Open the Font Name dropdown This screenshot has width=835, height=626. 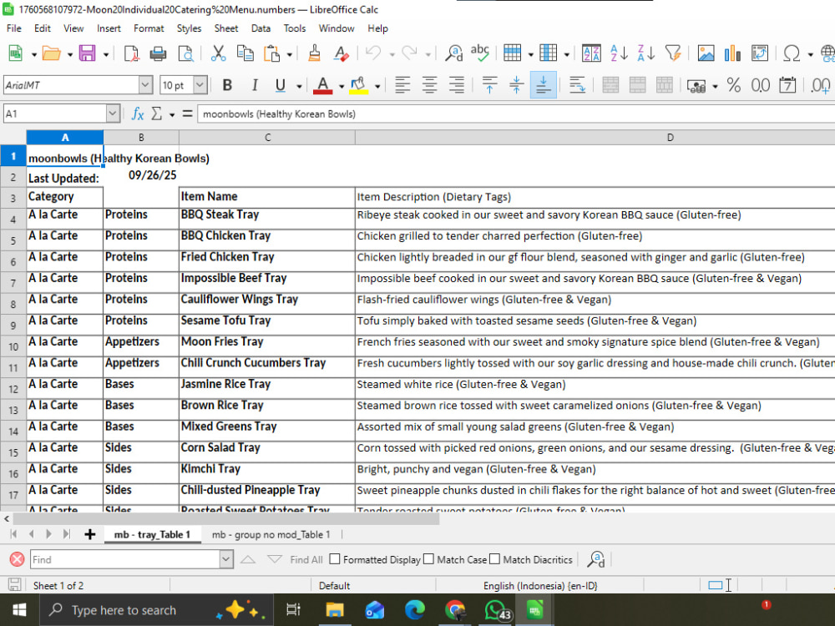tap(145, 84)
